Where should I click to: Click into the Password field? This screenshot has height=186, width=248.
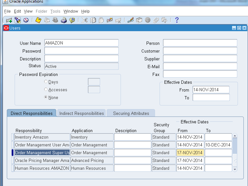82,51
